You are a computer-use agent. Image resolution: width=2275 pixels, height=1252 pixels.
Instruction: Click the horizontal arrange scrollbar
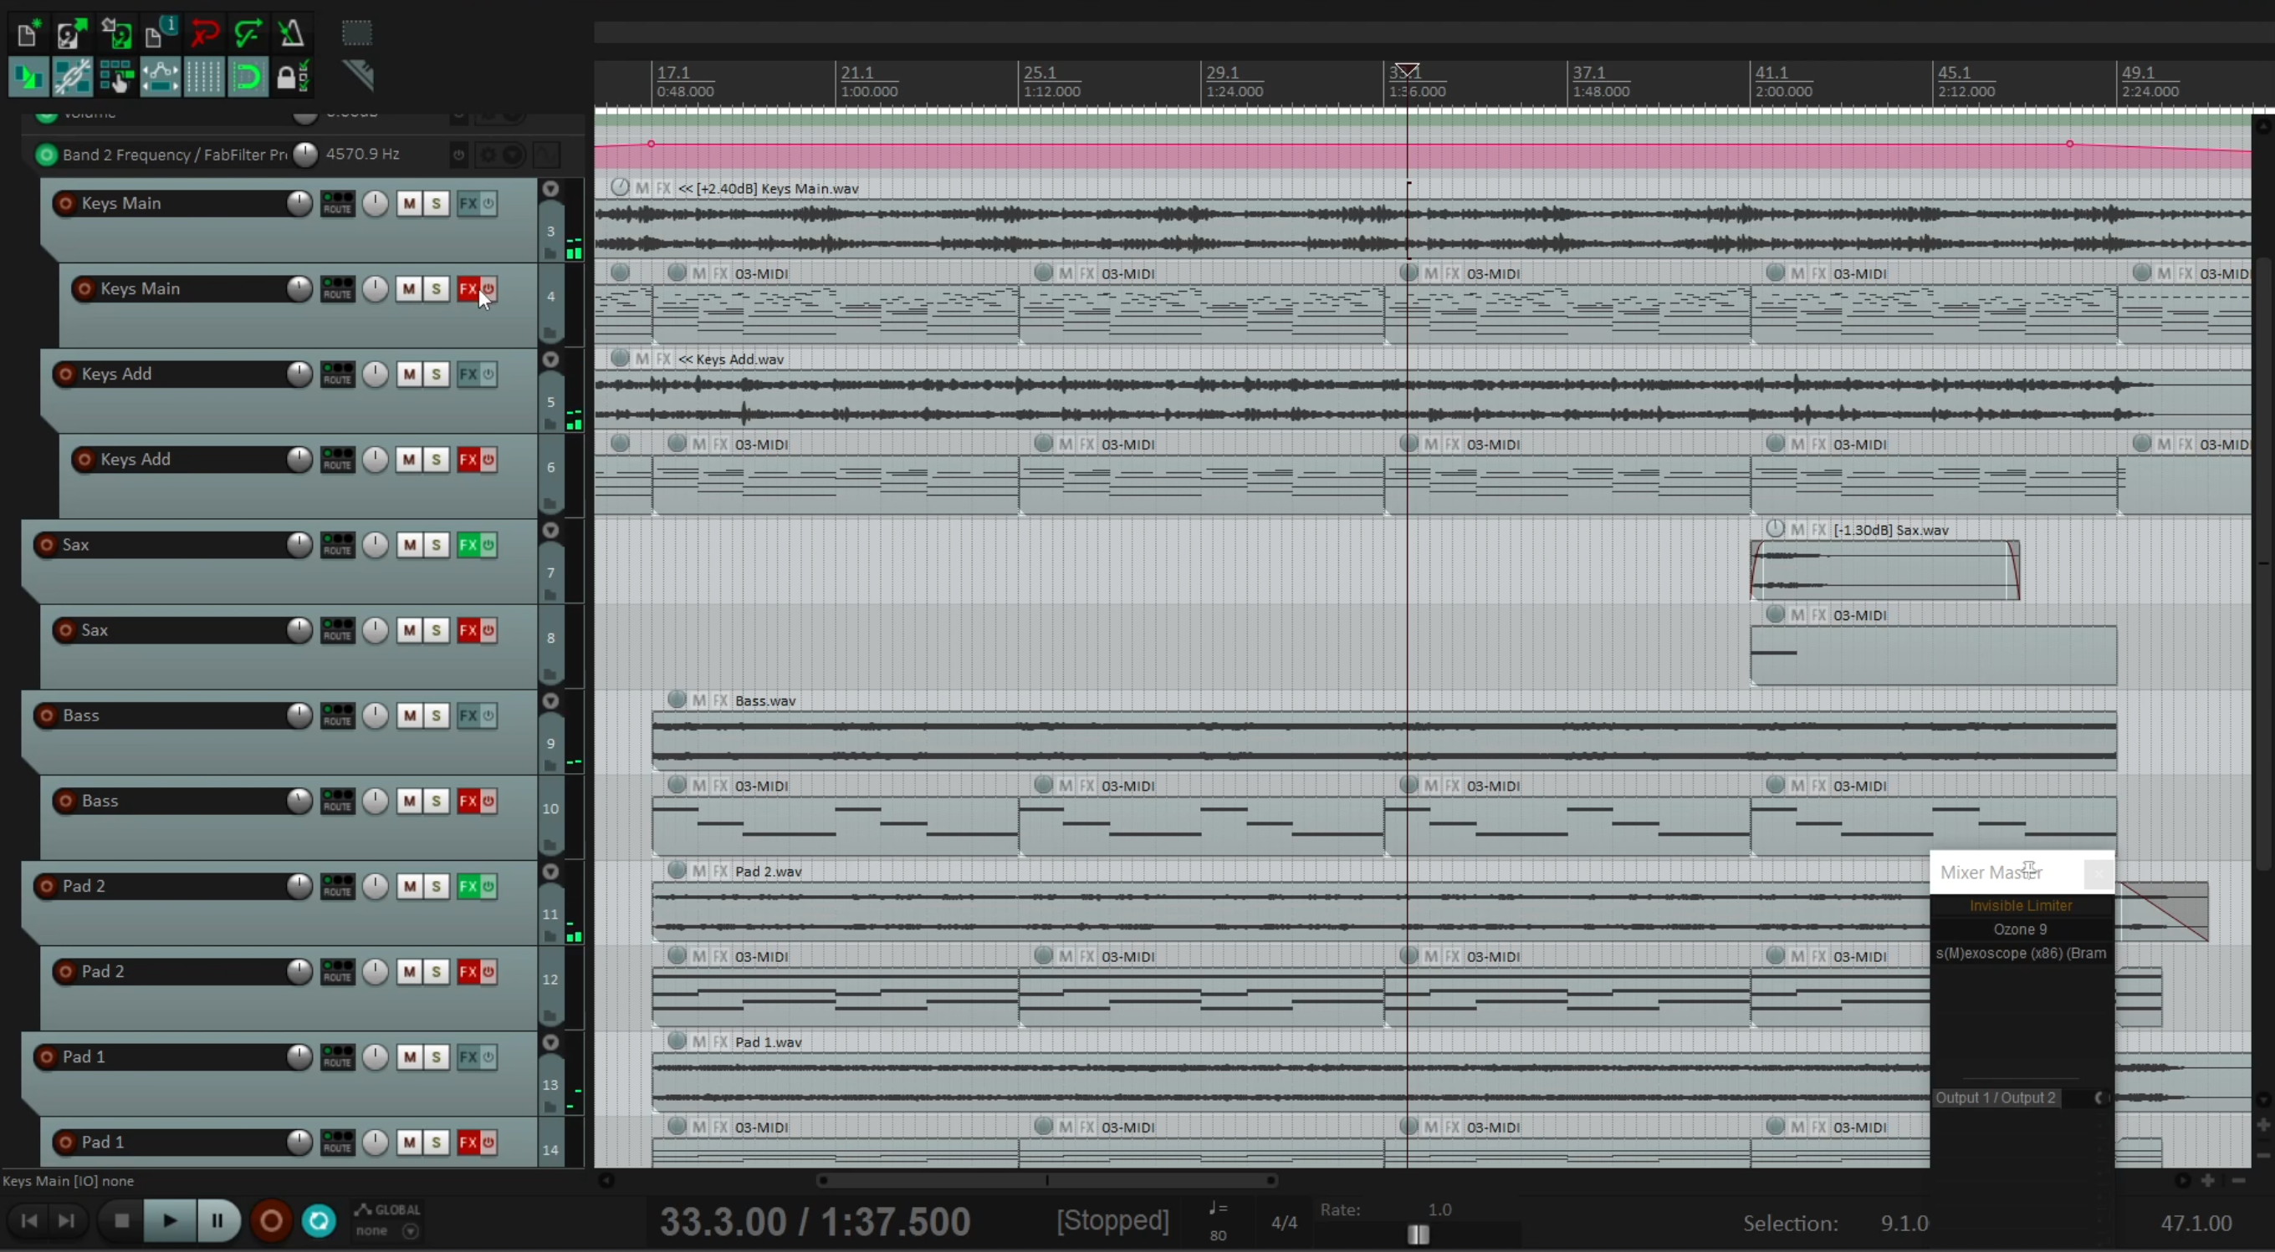coord(1046,1180)
